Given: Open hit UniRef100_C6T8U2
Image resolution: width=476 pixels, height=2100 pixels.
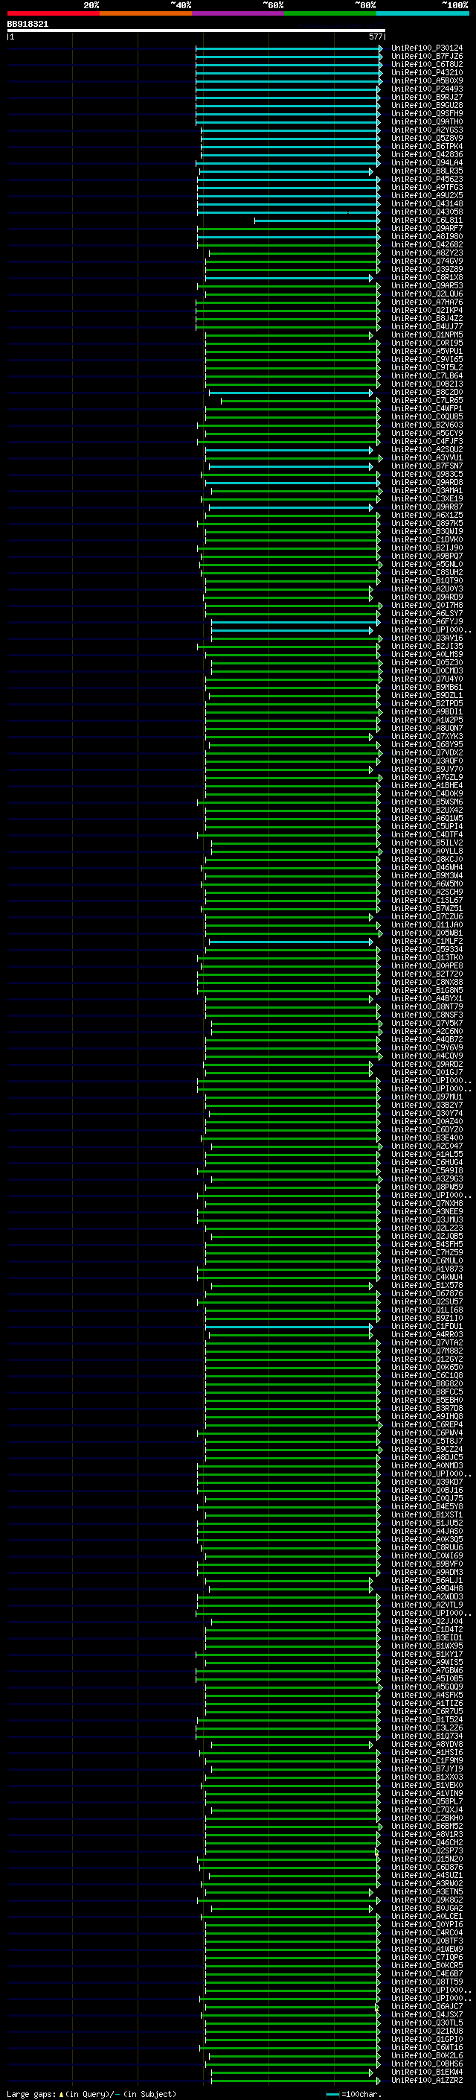Looking at the screenshot, I should click(427, 64).
